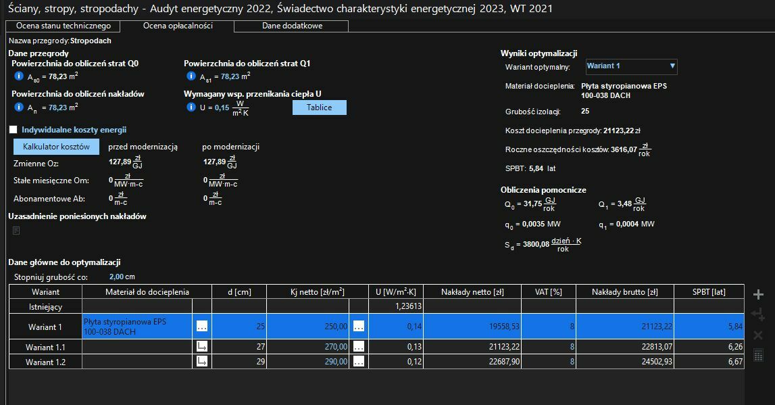Open the Tablice button

tap(320, 108)
